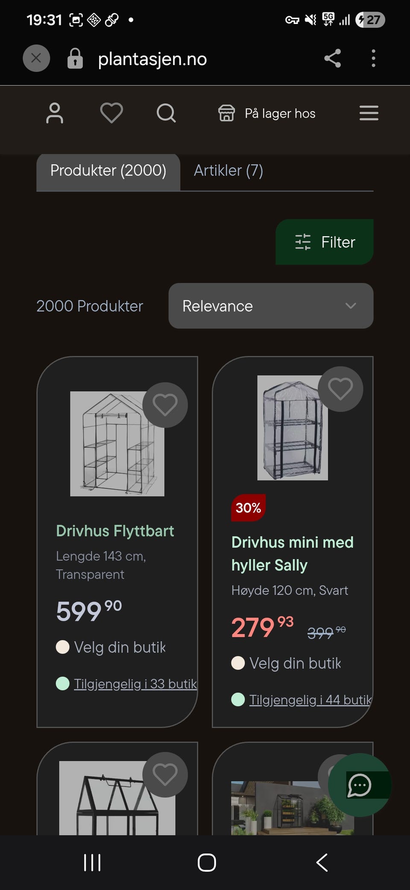Screen dimensions: 410x890
Task: Open the chat bubble widget
Action: click(360, 785)
